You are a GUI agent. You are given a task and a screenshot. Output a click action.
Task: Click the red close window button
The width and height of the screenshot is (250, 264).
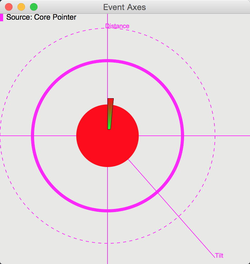point(9,7)
